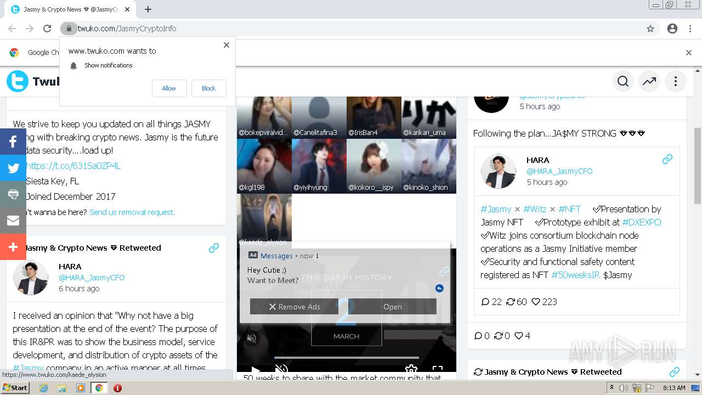Open @IrisBan4 thumbnail
702x395 pixels.
[374, 117]
